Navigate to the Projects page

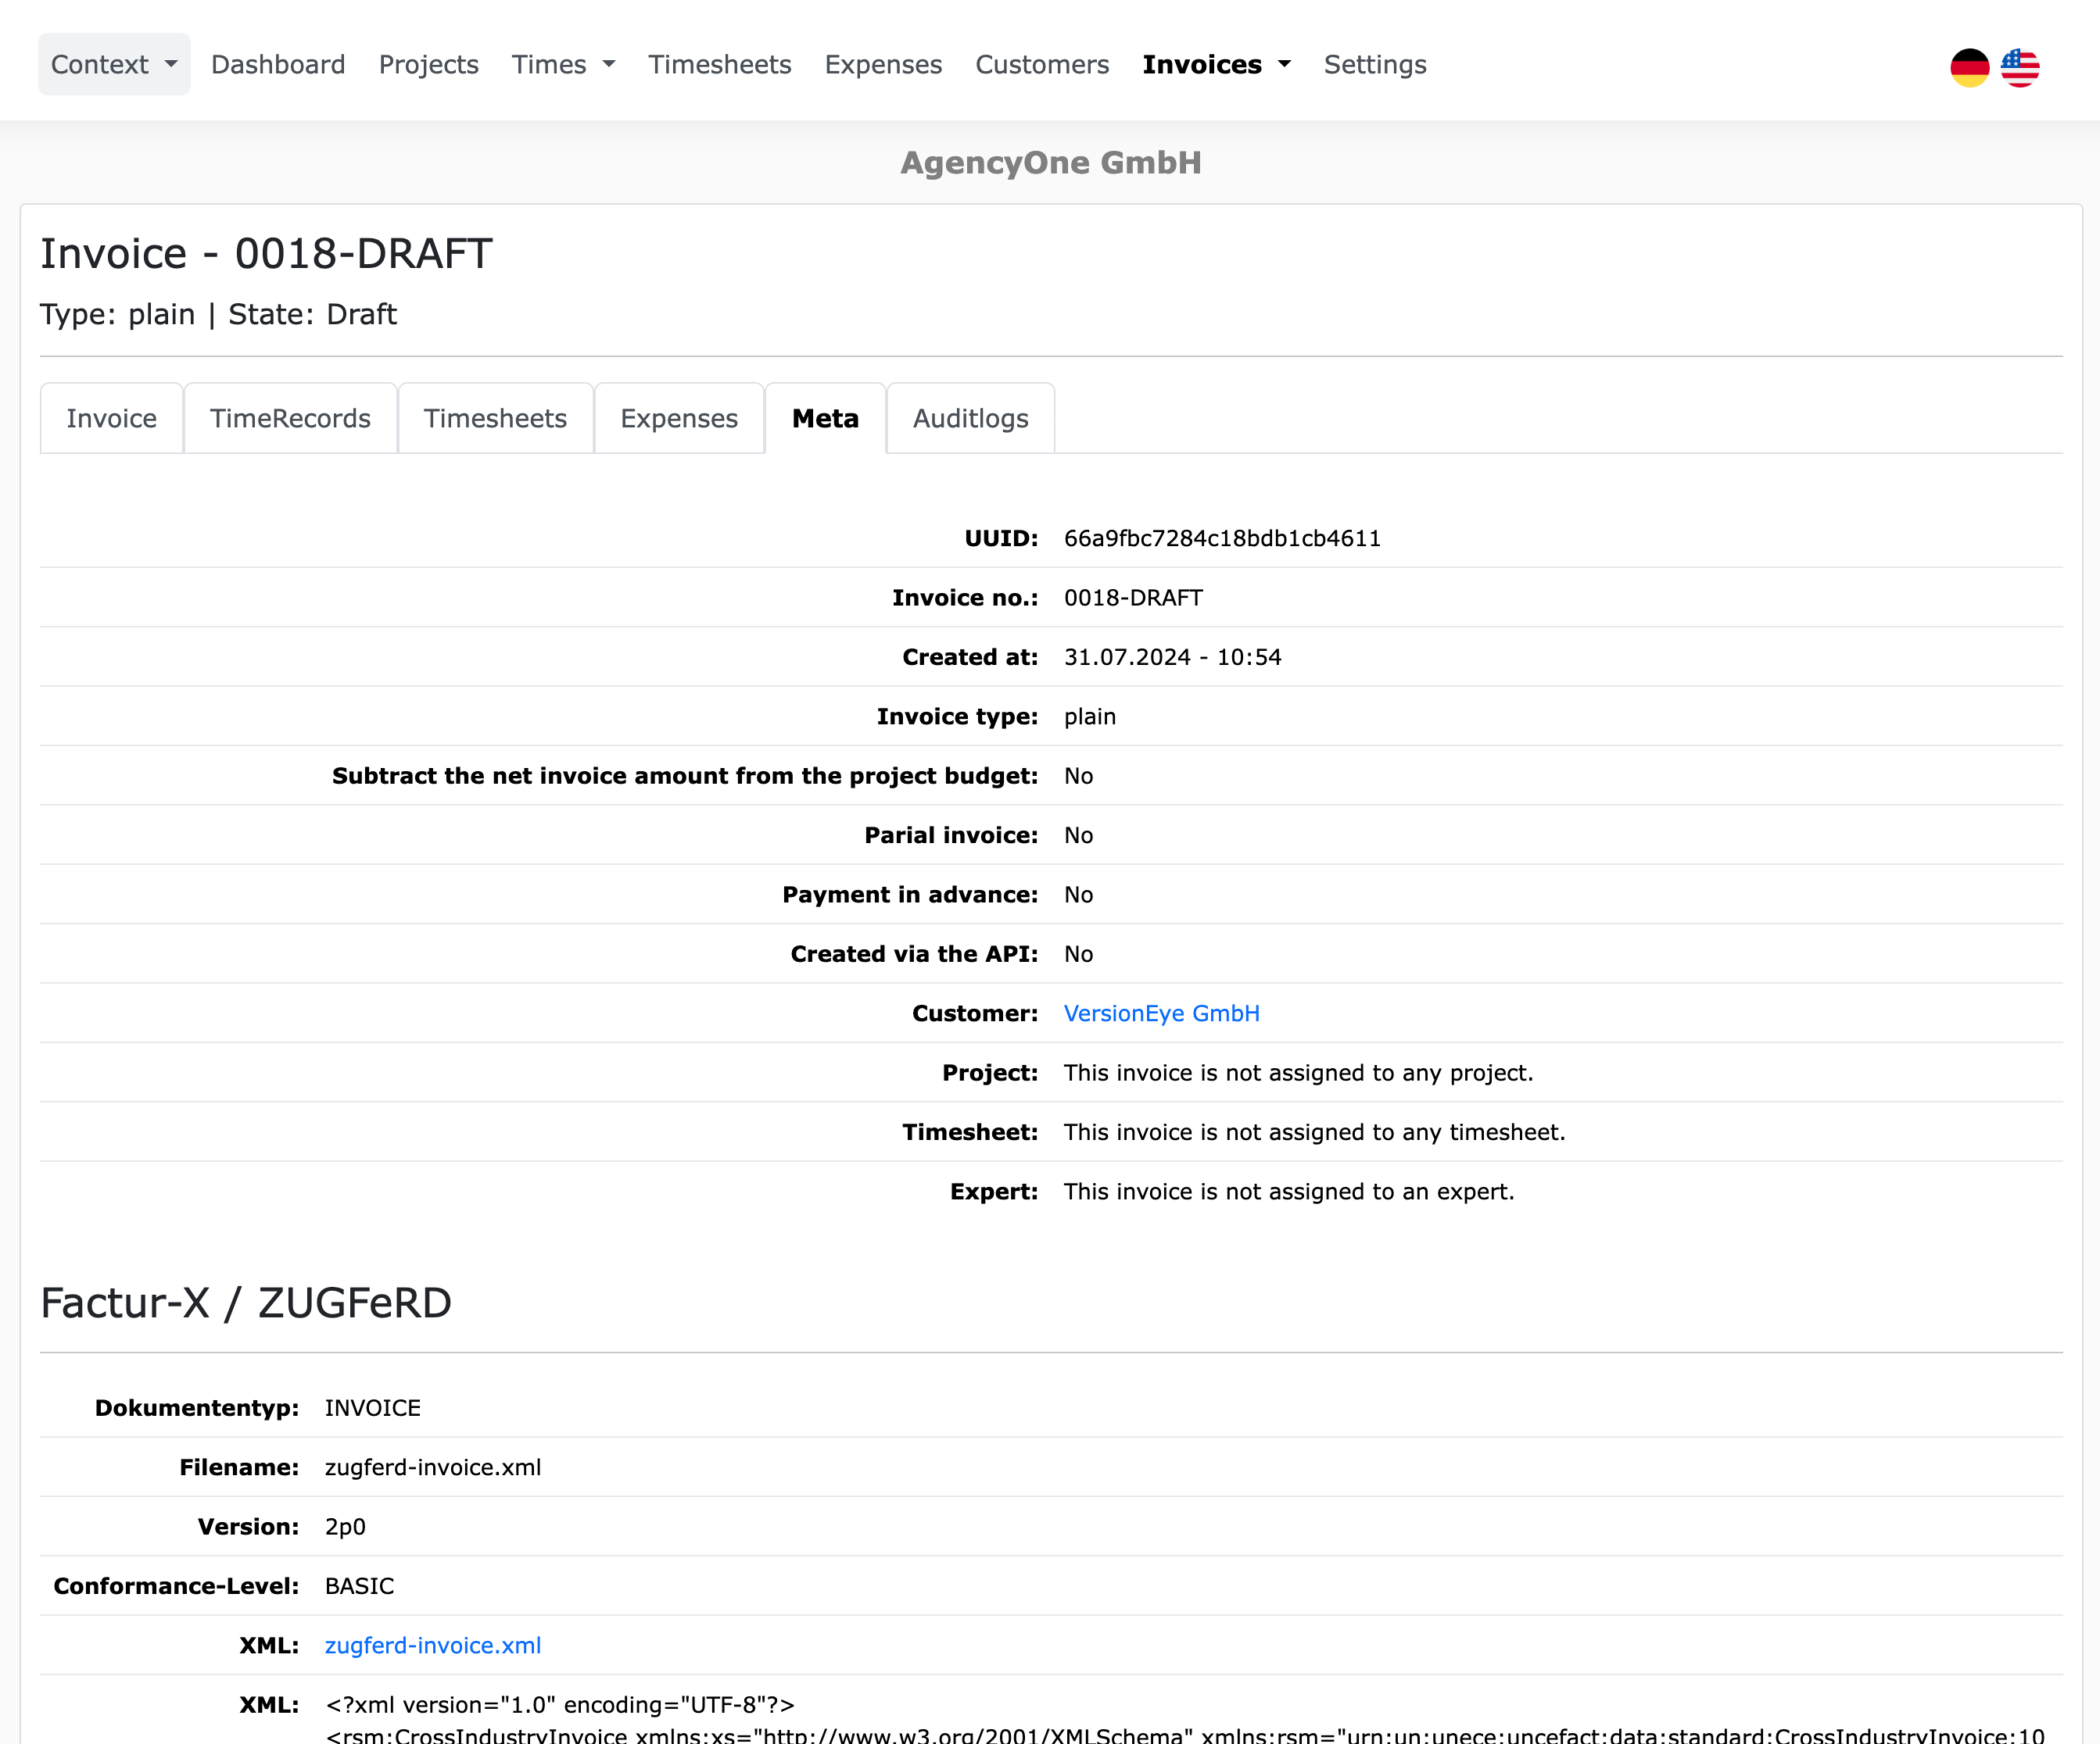point(428,63)
